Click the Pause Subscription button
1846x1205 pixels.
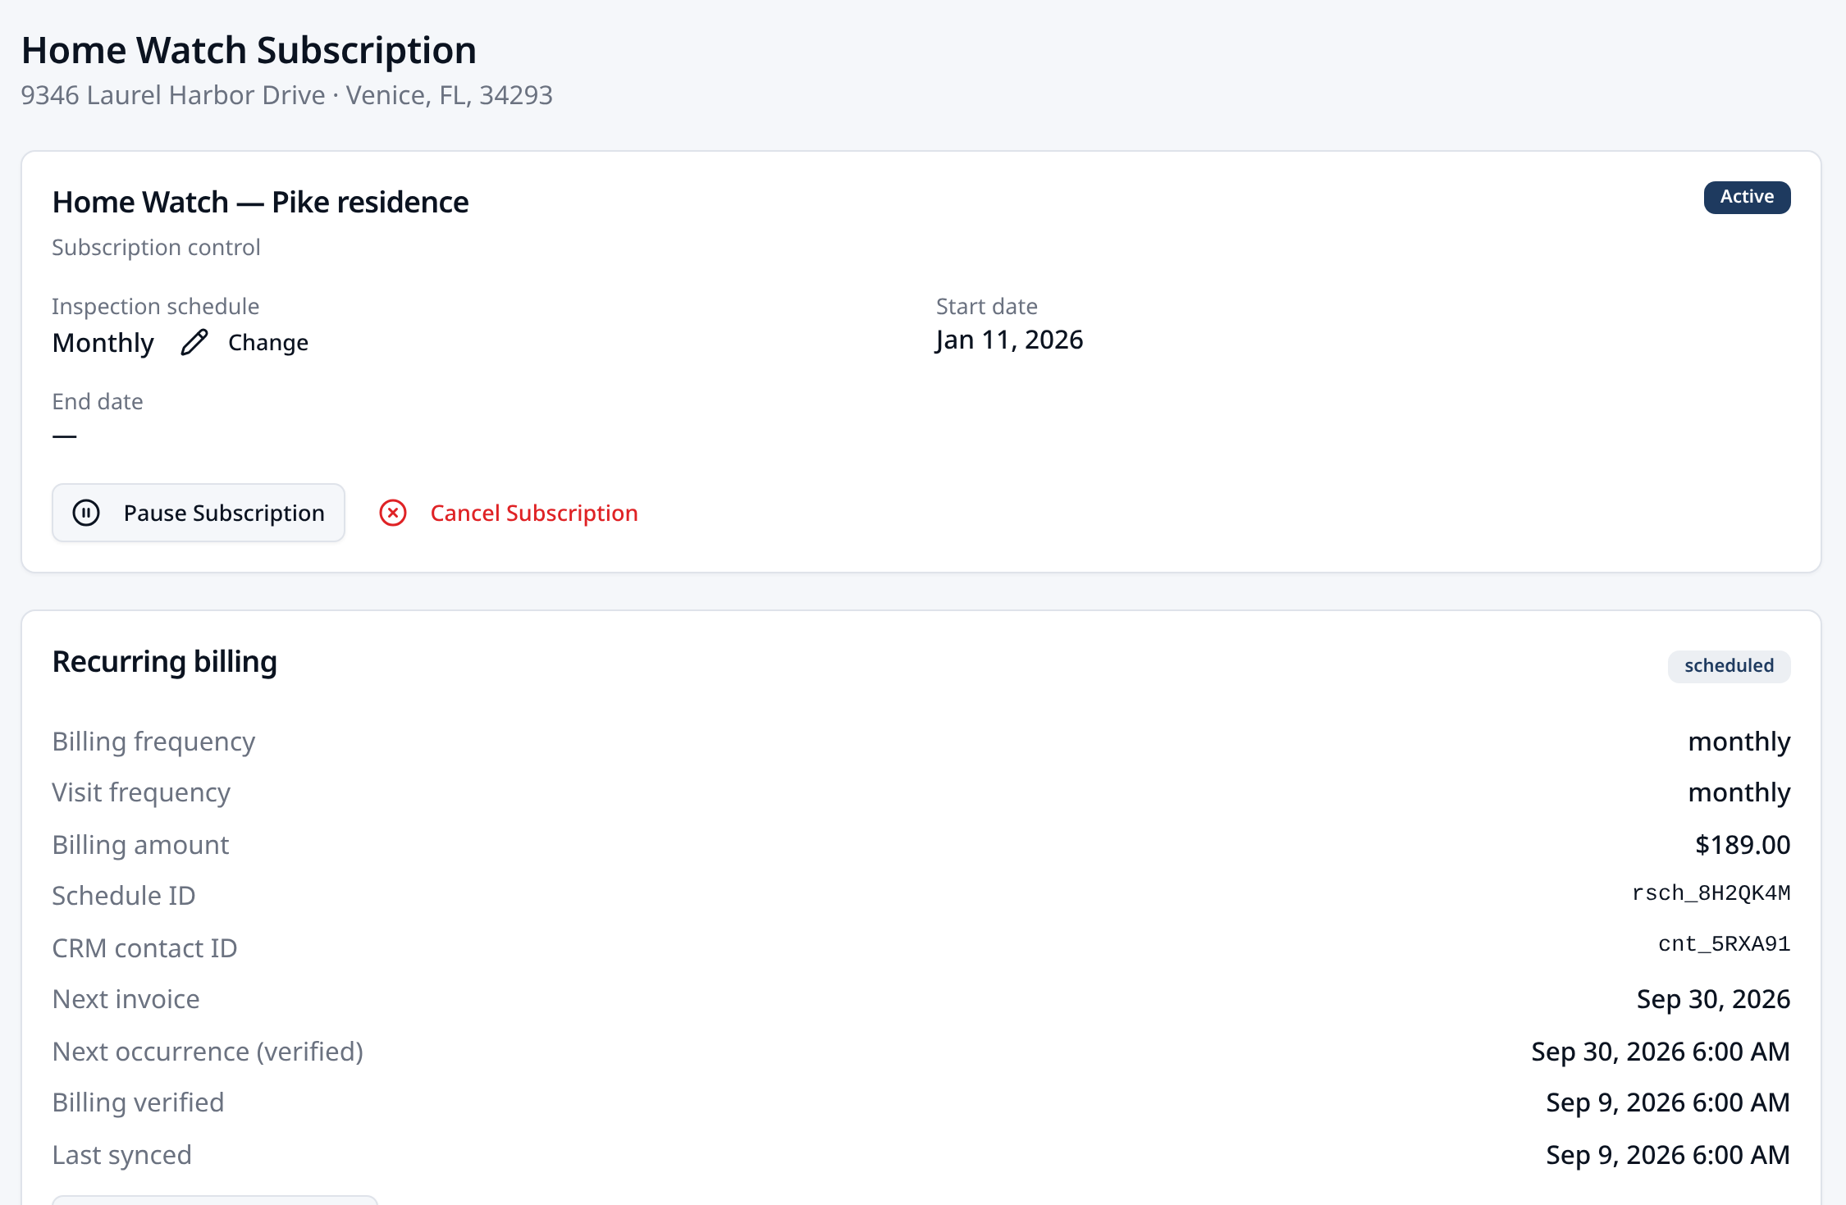(199, 513)
